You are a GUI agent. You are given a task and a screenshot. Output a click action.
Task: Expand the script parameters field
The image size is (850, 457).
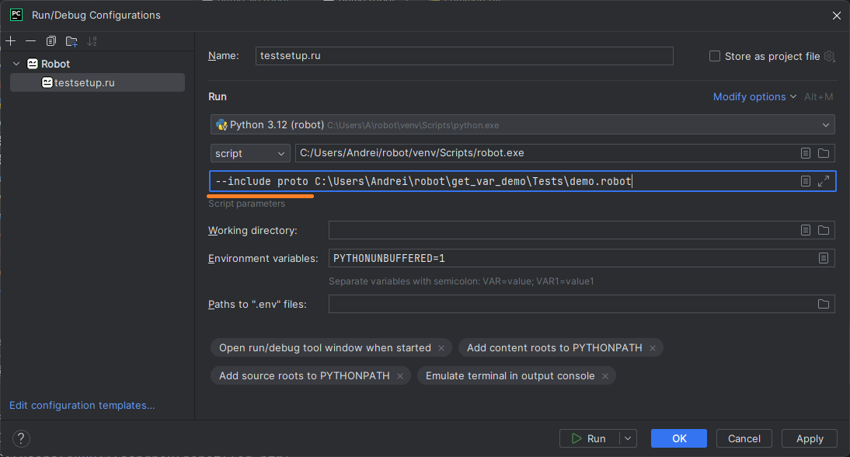pyautogui.click(x=824, y=181)
